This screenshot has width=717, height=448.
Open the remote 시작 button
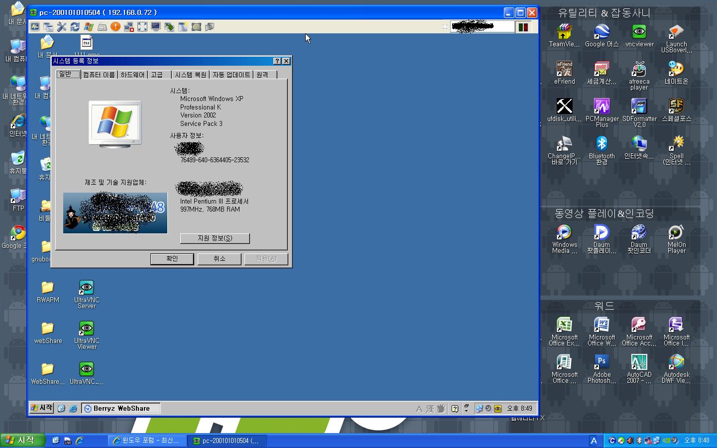pos(41,408)
